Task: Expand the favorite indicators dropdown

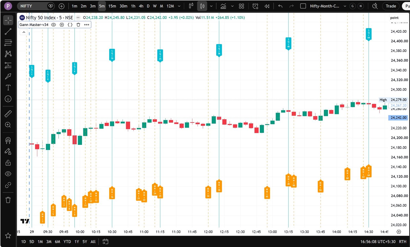Action: coord(232,6)
